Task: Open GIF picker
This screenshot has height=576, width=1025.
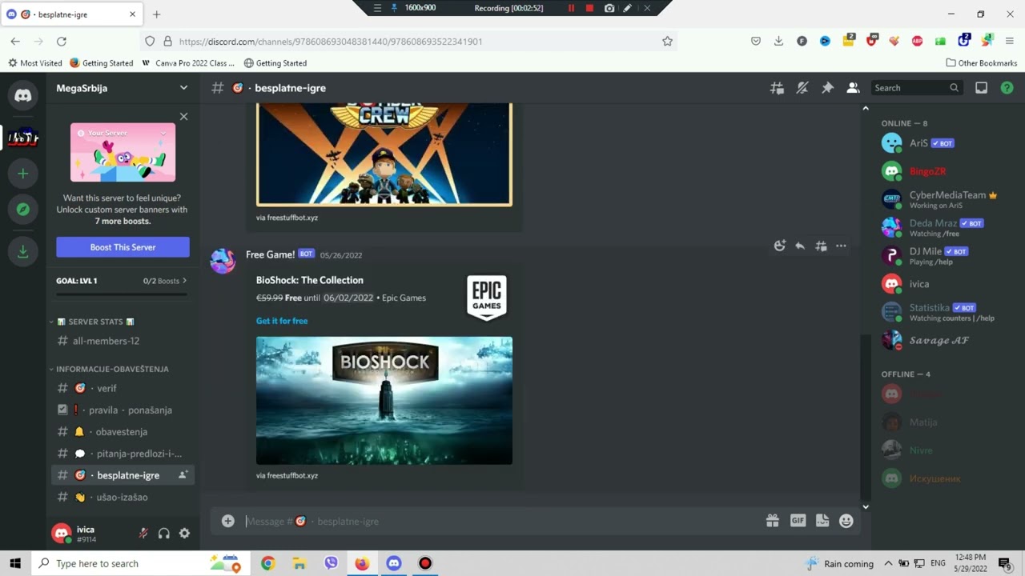Action: (798, 521)
